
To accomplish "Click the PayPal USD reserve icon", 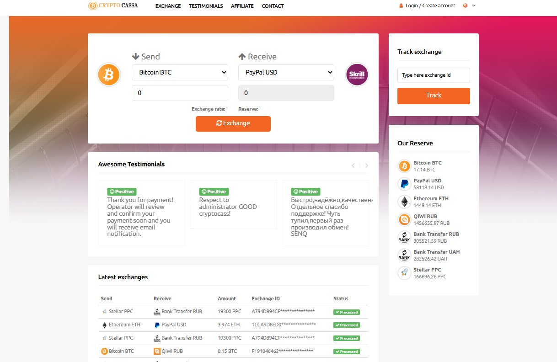I will pyautogui.click(x=404, y=184).
